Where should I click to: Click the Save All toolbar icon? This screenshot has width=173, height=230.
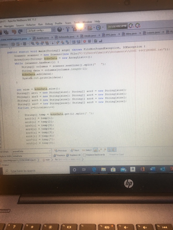pos(6,32)
